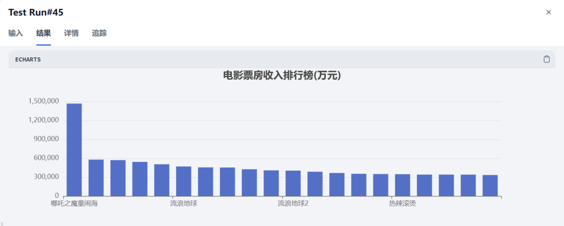Click the bar above 热辣滚烫 label

pos(403,185)
